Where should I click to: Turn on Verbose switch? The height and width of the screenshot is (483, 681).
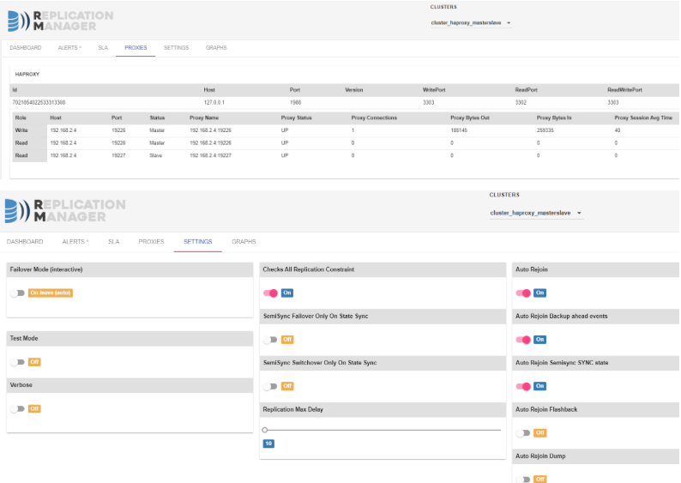tap(18, 409)
